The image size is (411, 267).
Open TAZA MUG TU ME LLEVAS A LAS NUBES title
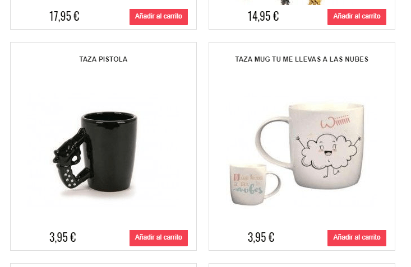(x=302, y=59)
